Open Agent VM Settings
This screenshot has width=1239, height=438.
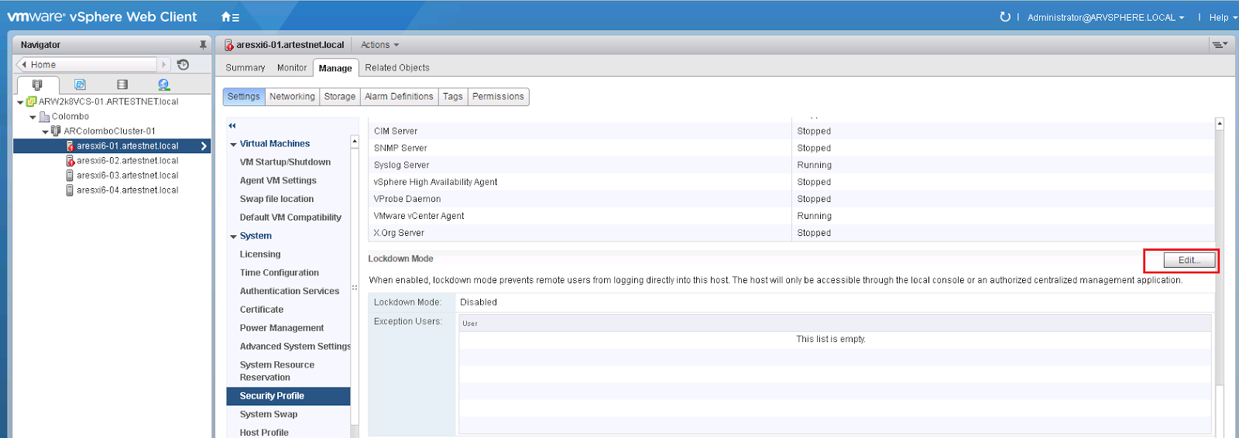tap(278, 180)
